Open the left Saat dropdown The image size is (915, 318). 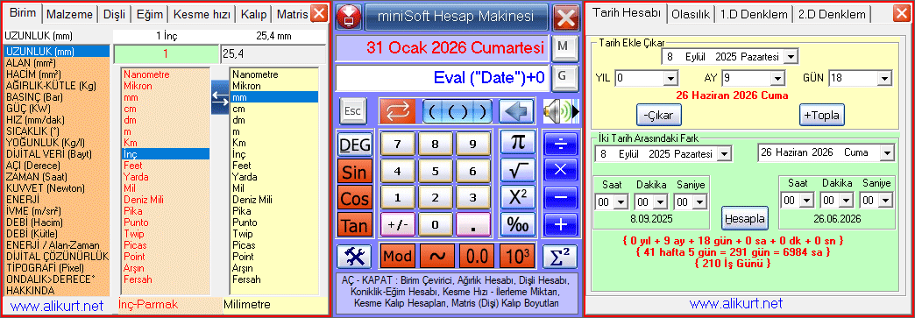(621, 201)
